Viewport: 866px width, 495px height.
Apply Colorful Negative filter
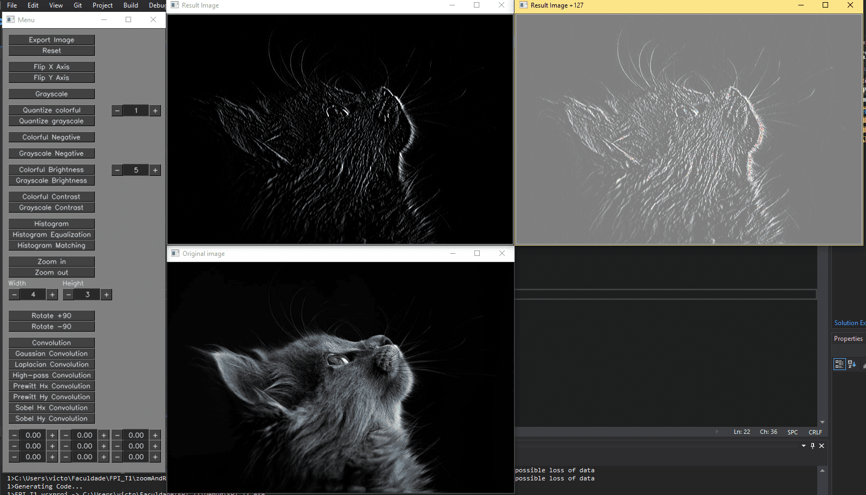click(x=51, y=137)
